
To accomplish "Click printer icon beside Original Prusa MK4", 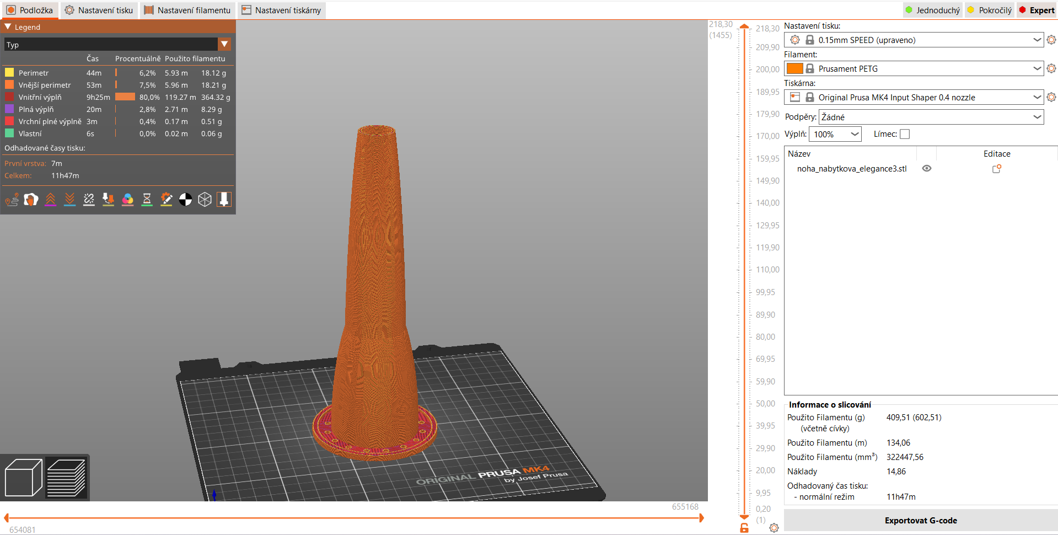I will 795,97.
